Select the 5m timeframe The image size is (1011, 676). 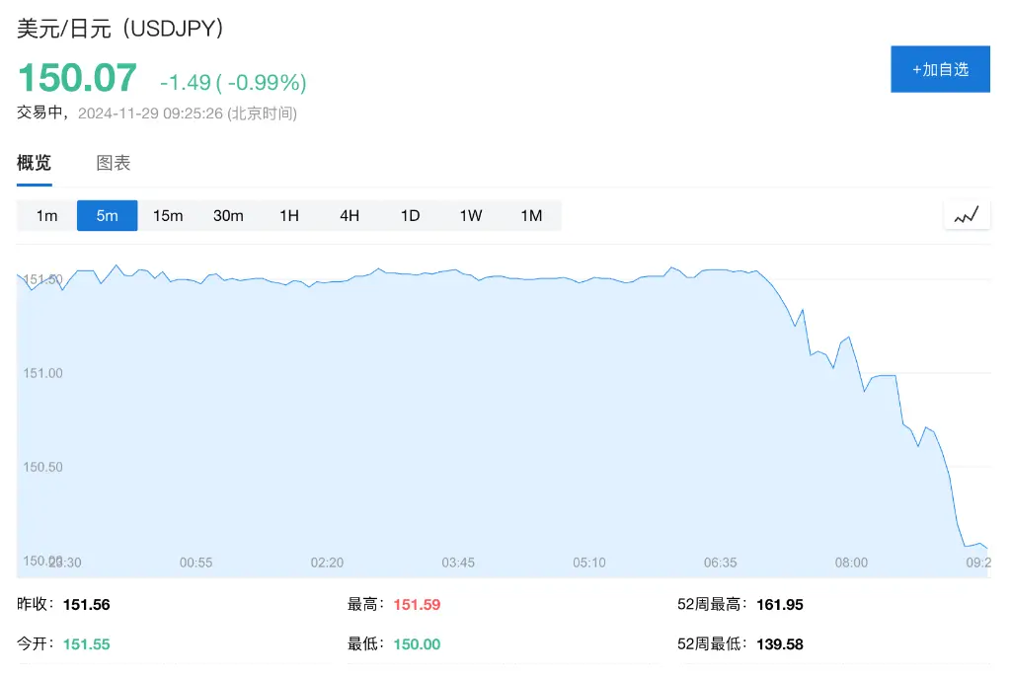pyautogui.click(x=108, y=215)
